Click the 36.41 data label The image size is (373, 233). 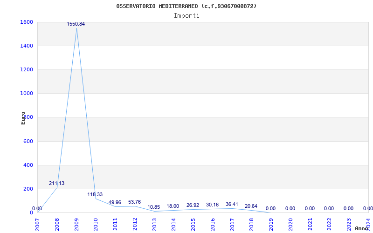click(232, 204)
